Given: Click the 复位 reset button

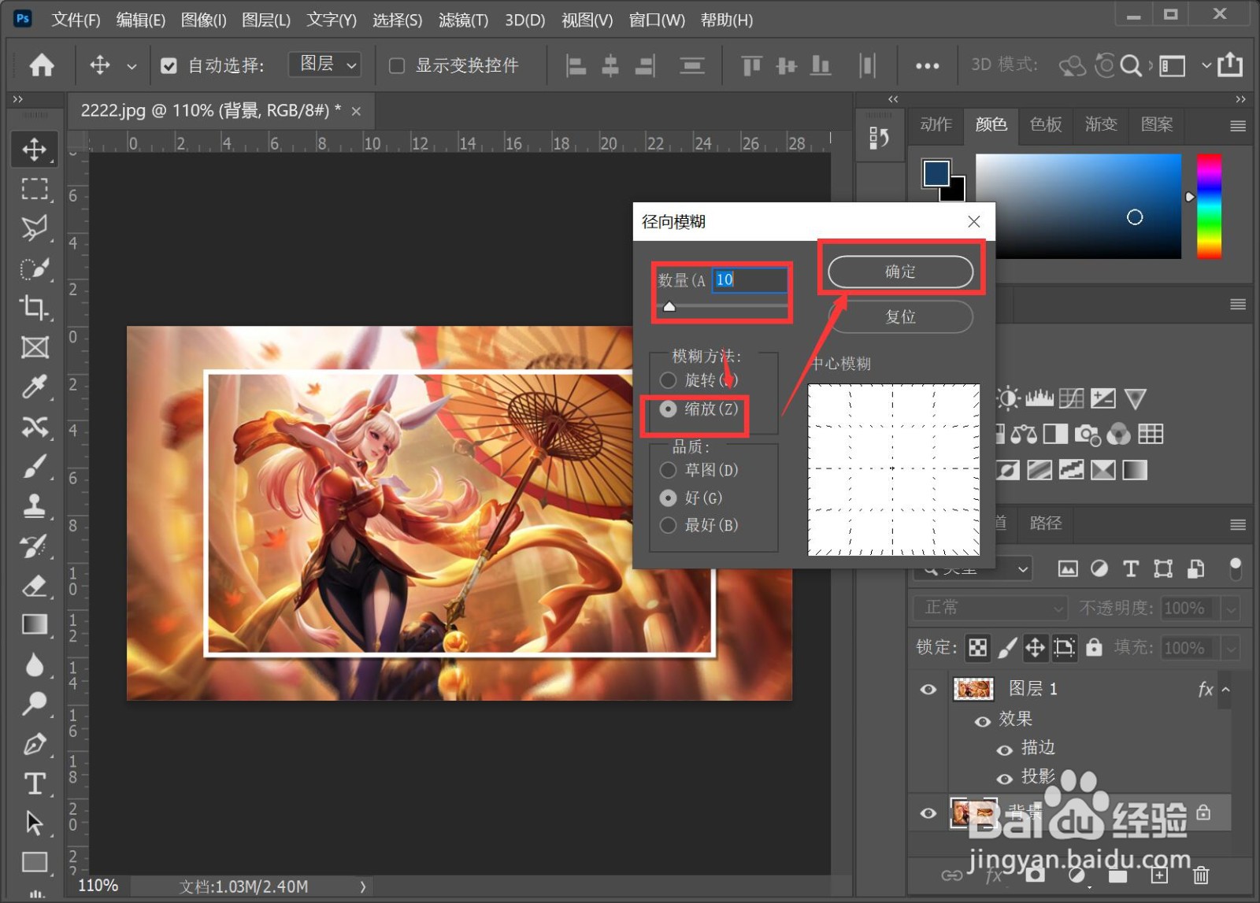Looking at the screenshot, I should click(900, 316).
